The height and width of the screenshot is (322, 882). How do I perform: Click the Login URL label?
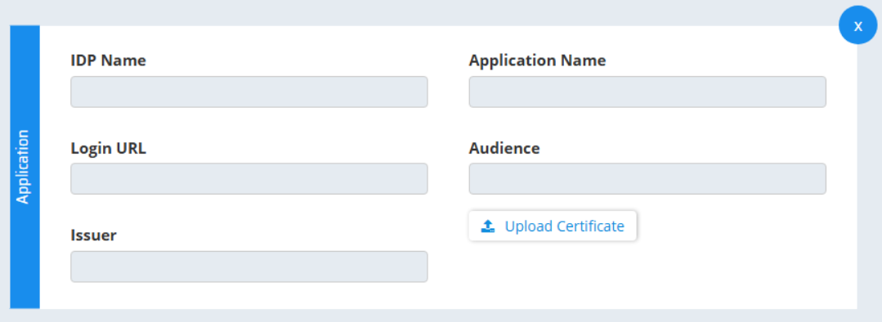coord(108,149)
